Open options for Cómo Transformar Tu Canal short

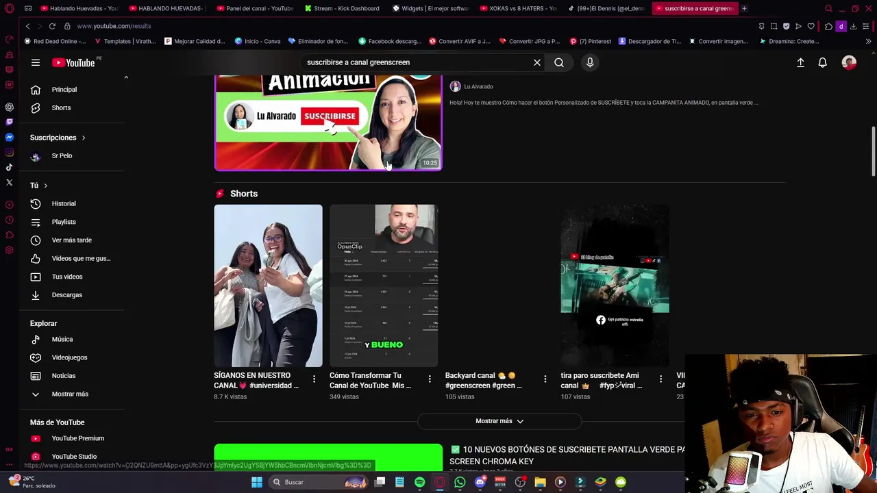pos(430,379)
